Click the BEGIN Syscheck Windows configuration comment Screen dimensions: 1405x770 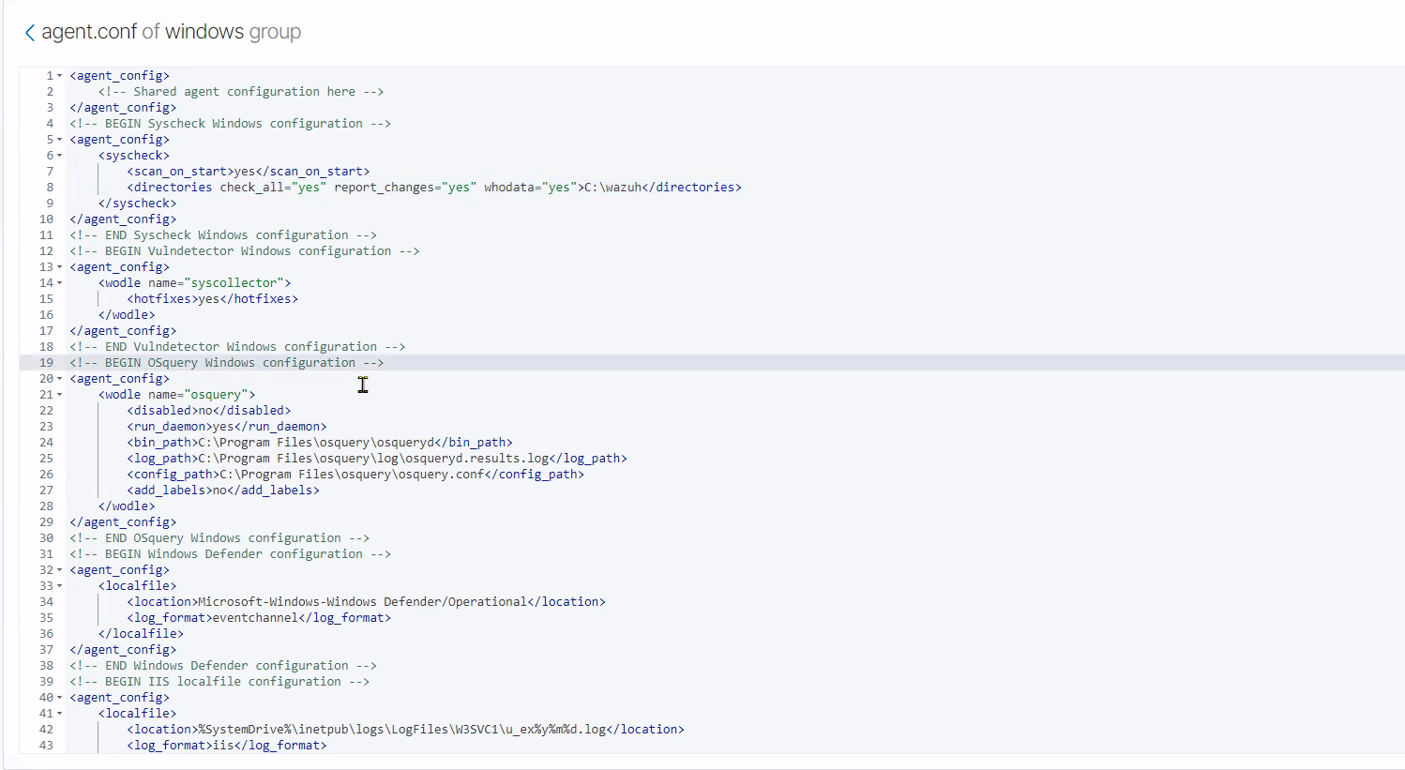pyautogui.click(x=230, y=123)
